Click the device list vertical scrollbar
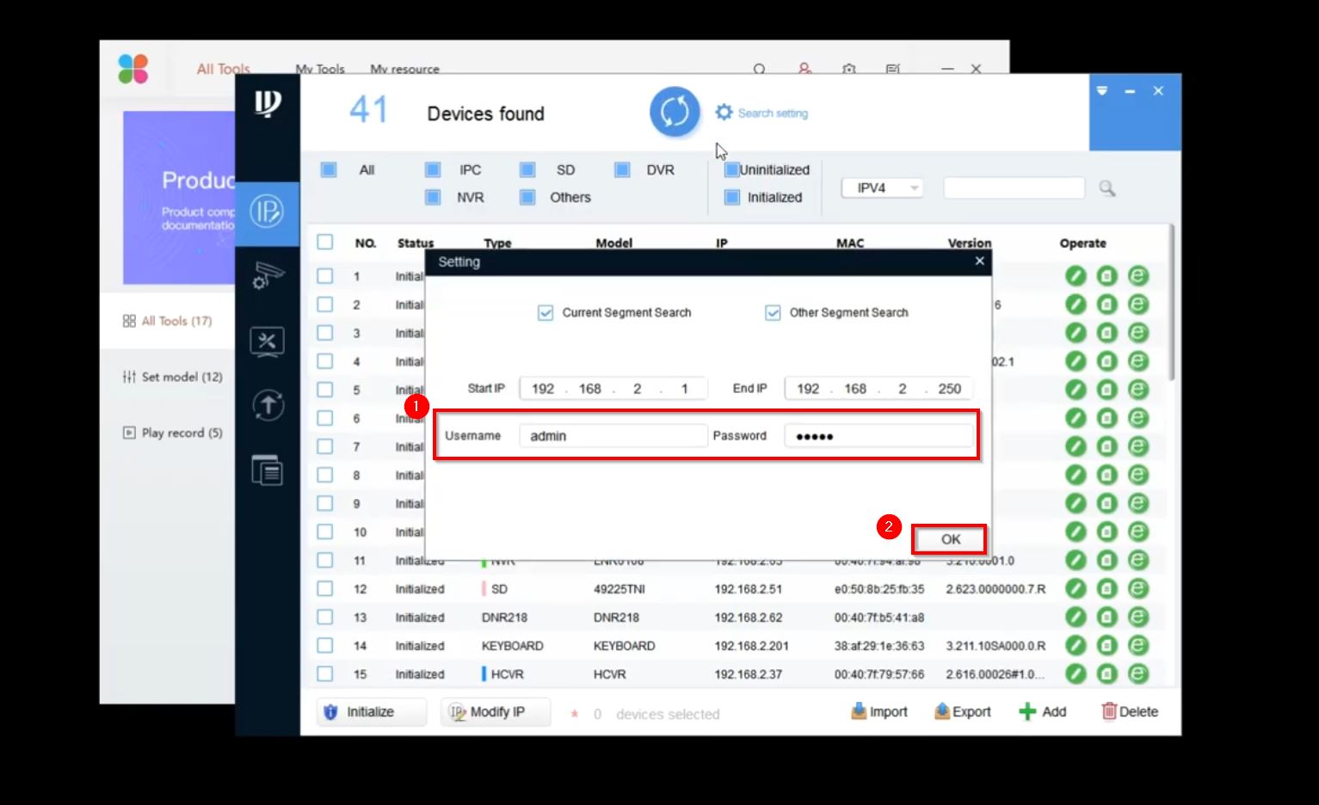 coord(1170,301)
